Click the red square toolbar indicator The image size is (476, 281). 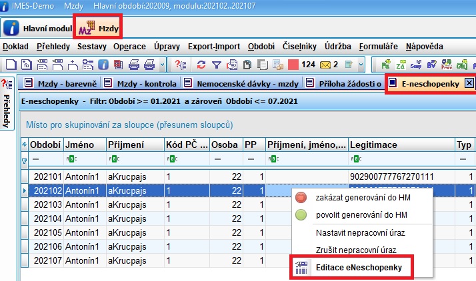pos(292,65)
